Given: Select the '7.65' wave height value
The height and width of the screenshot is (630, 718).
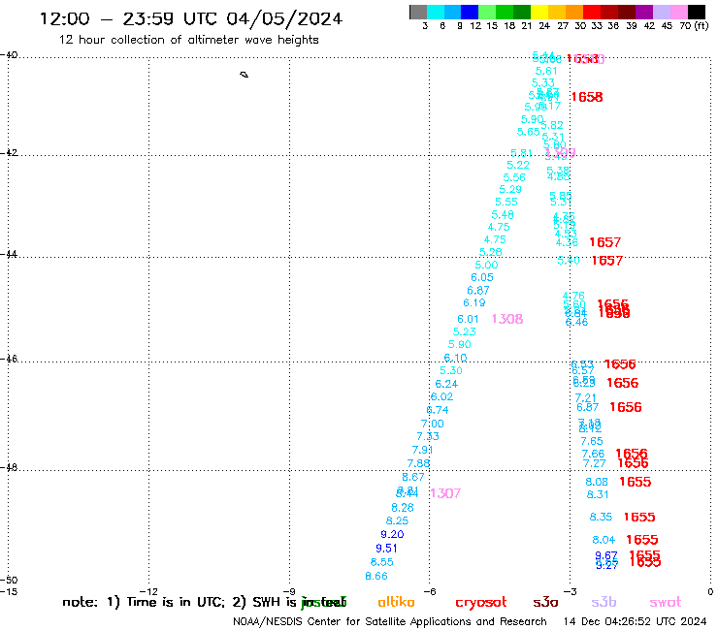Looking at the screenshot, I should click(x=592, y=441).
